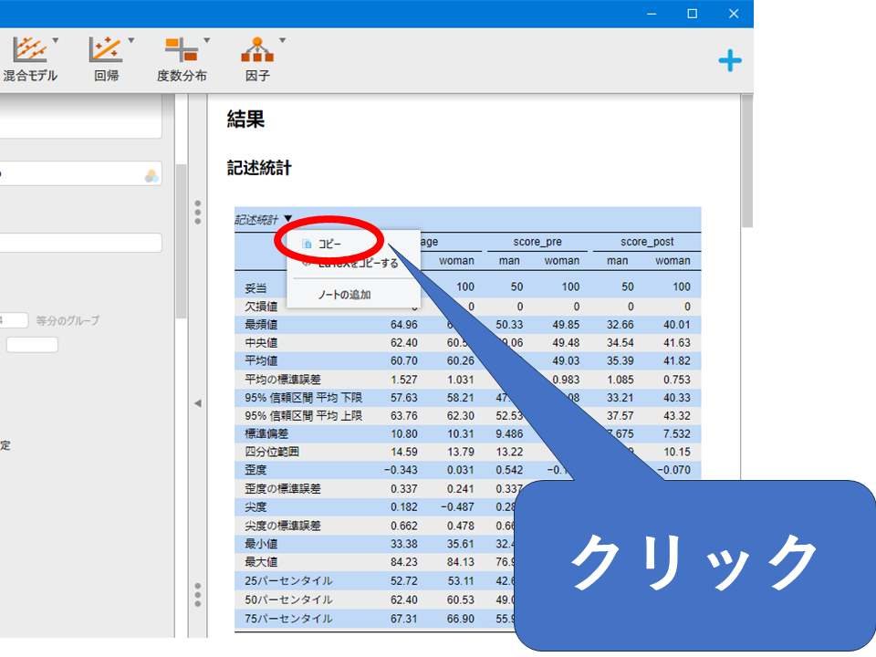Choose コピー from the context menu

point(329,245)
